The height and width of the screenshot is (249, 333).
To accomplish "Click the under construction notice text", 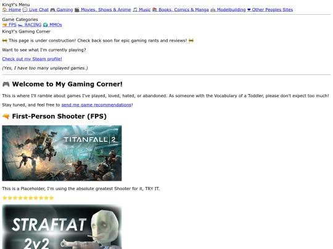I will pos(97,41).
